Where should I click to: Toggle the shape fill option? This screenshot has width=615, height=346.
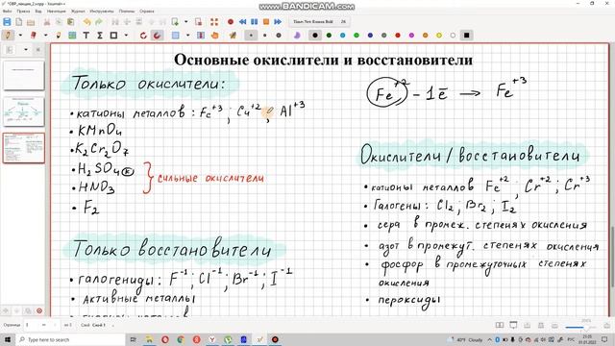coord(297,36)
